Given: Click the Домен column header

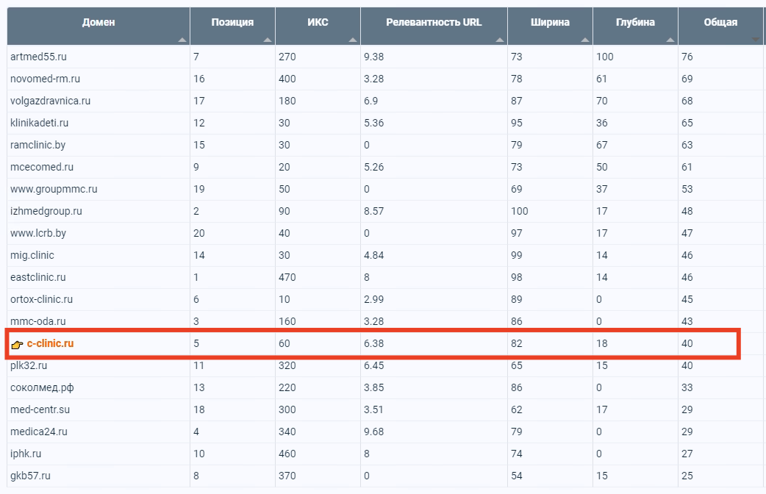Looking at the screenshot, I should tap(99, 26).
